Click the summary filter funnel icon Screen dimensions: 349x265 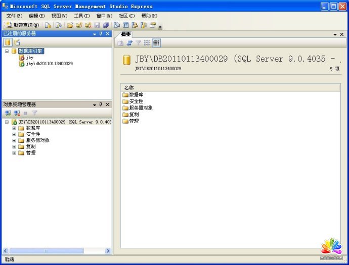(138, 43)
